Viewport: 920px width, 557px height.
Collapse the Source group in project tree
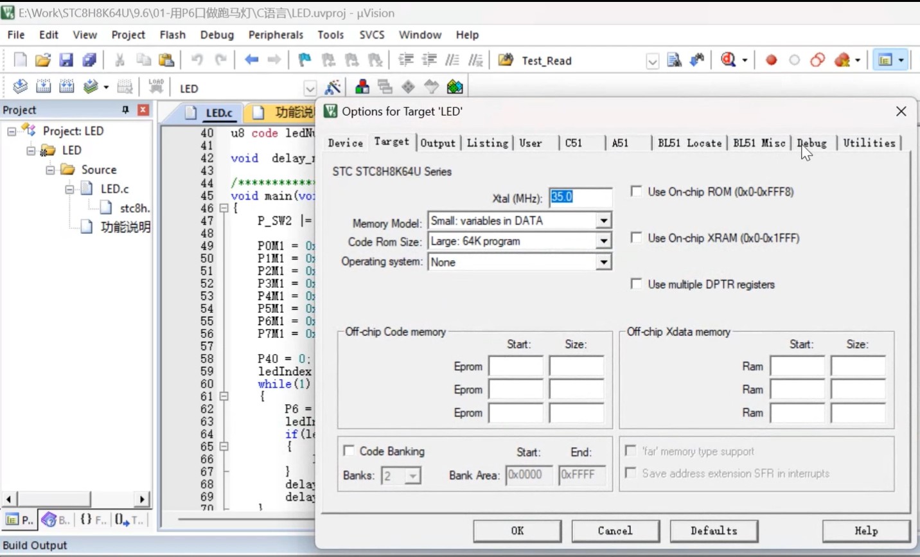[x=50, y=170]
